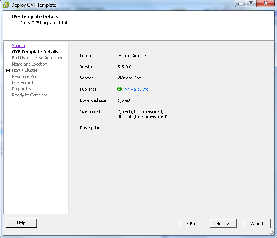Maximize the Deploy OVF Template window

(251, 3)
